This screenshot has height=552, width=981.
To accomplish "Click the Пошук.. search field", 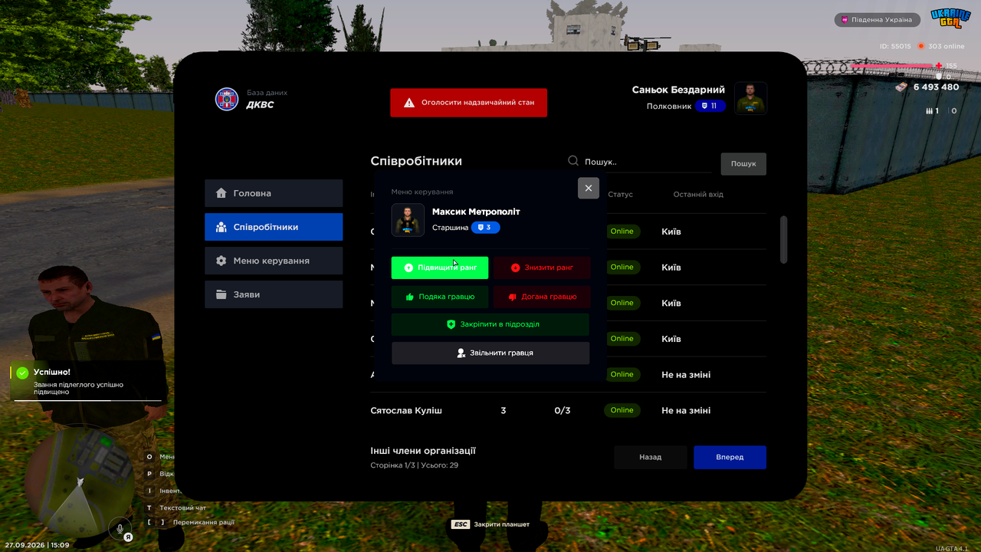I will click(x=647, y=162).
